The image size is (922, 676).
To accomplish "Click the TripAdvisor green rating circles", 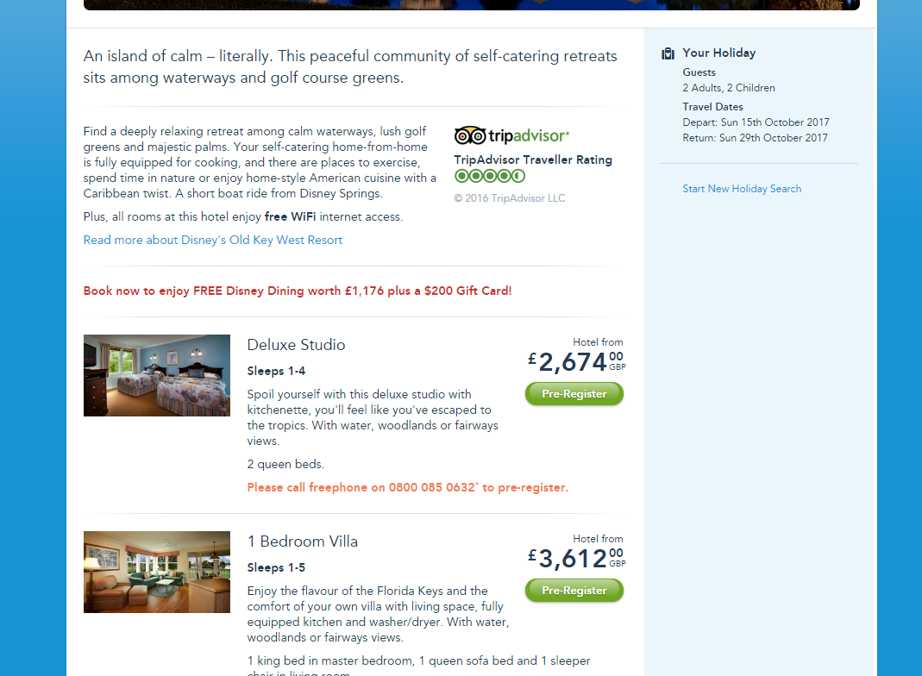I will (x=490, y=176).
